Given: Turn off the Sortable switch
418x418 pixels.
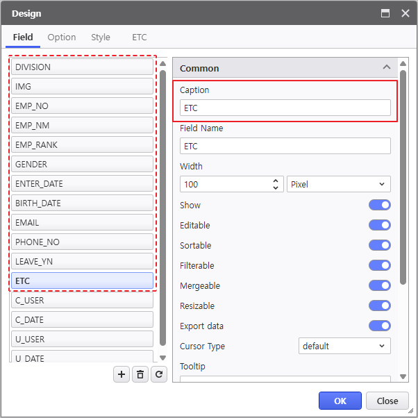Looking at the screenshot, I should (379, 245).
